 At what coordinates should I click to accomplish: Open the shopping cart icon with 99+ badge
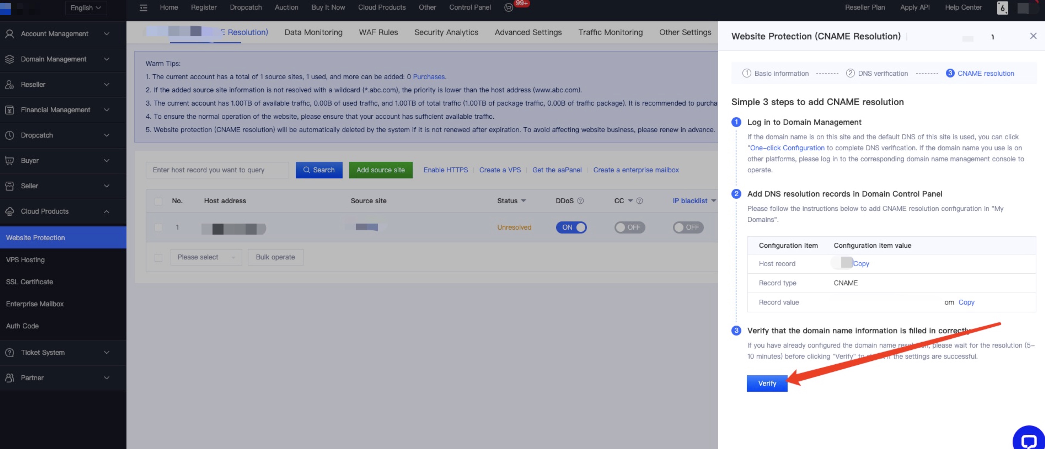point(509,8)
